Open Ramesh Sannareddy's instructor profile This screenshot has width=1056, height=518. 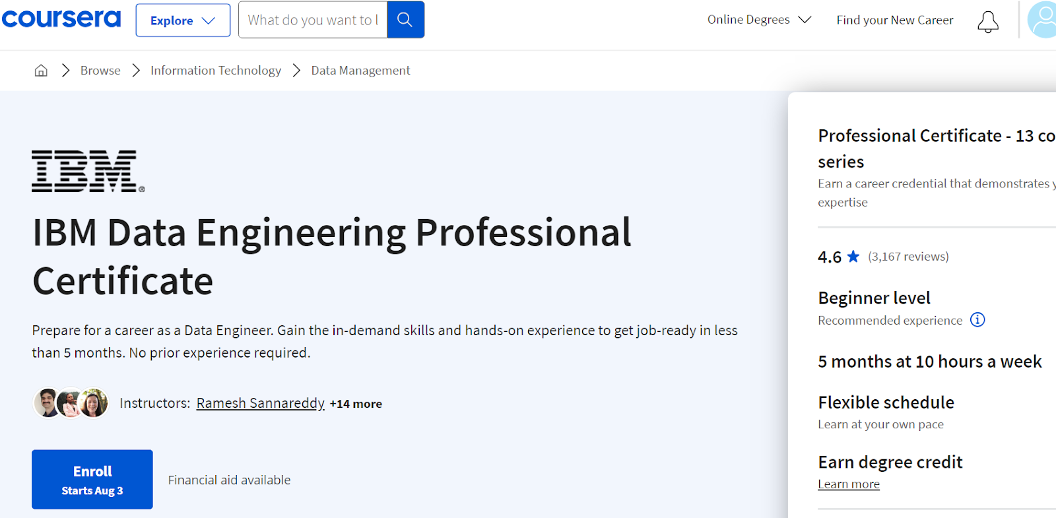pyautogui.click(x=260, y=403)
